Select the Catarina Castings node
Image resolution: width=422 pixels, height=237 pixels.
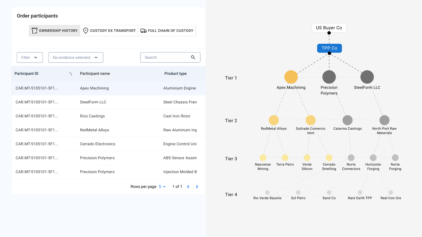[347, 120]
